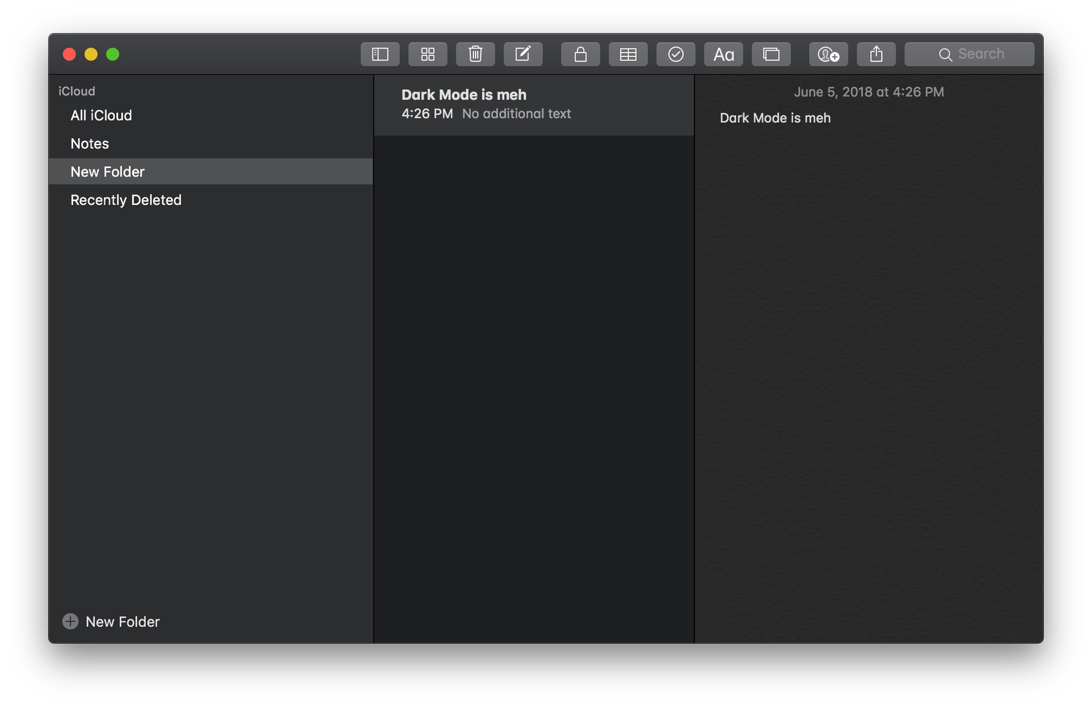Create a folder with the New Folder button
Viewport: 1092px width, 707px height.
tap(111, 621)
